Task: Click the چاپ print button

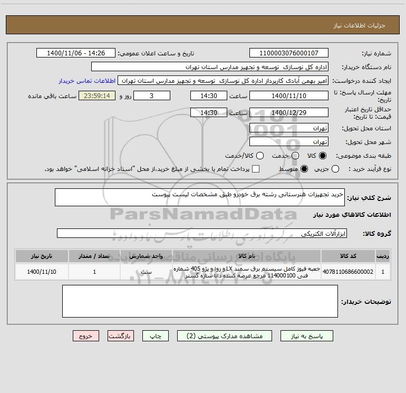Action: tap(156, 336)
